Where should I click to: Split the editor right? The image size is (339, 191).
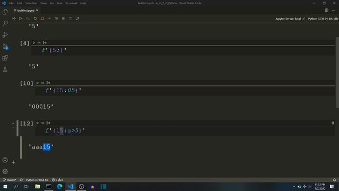[x=326, y=10]
